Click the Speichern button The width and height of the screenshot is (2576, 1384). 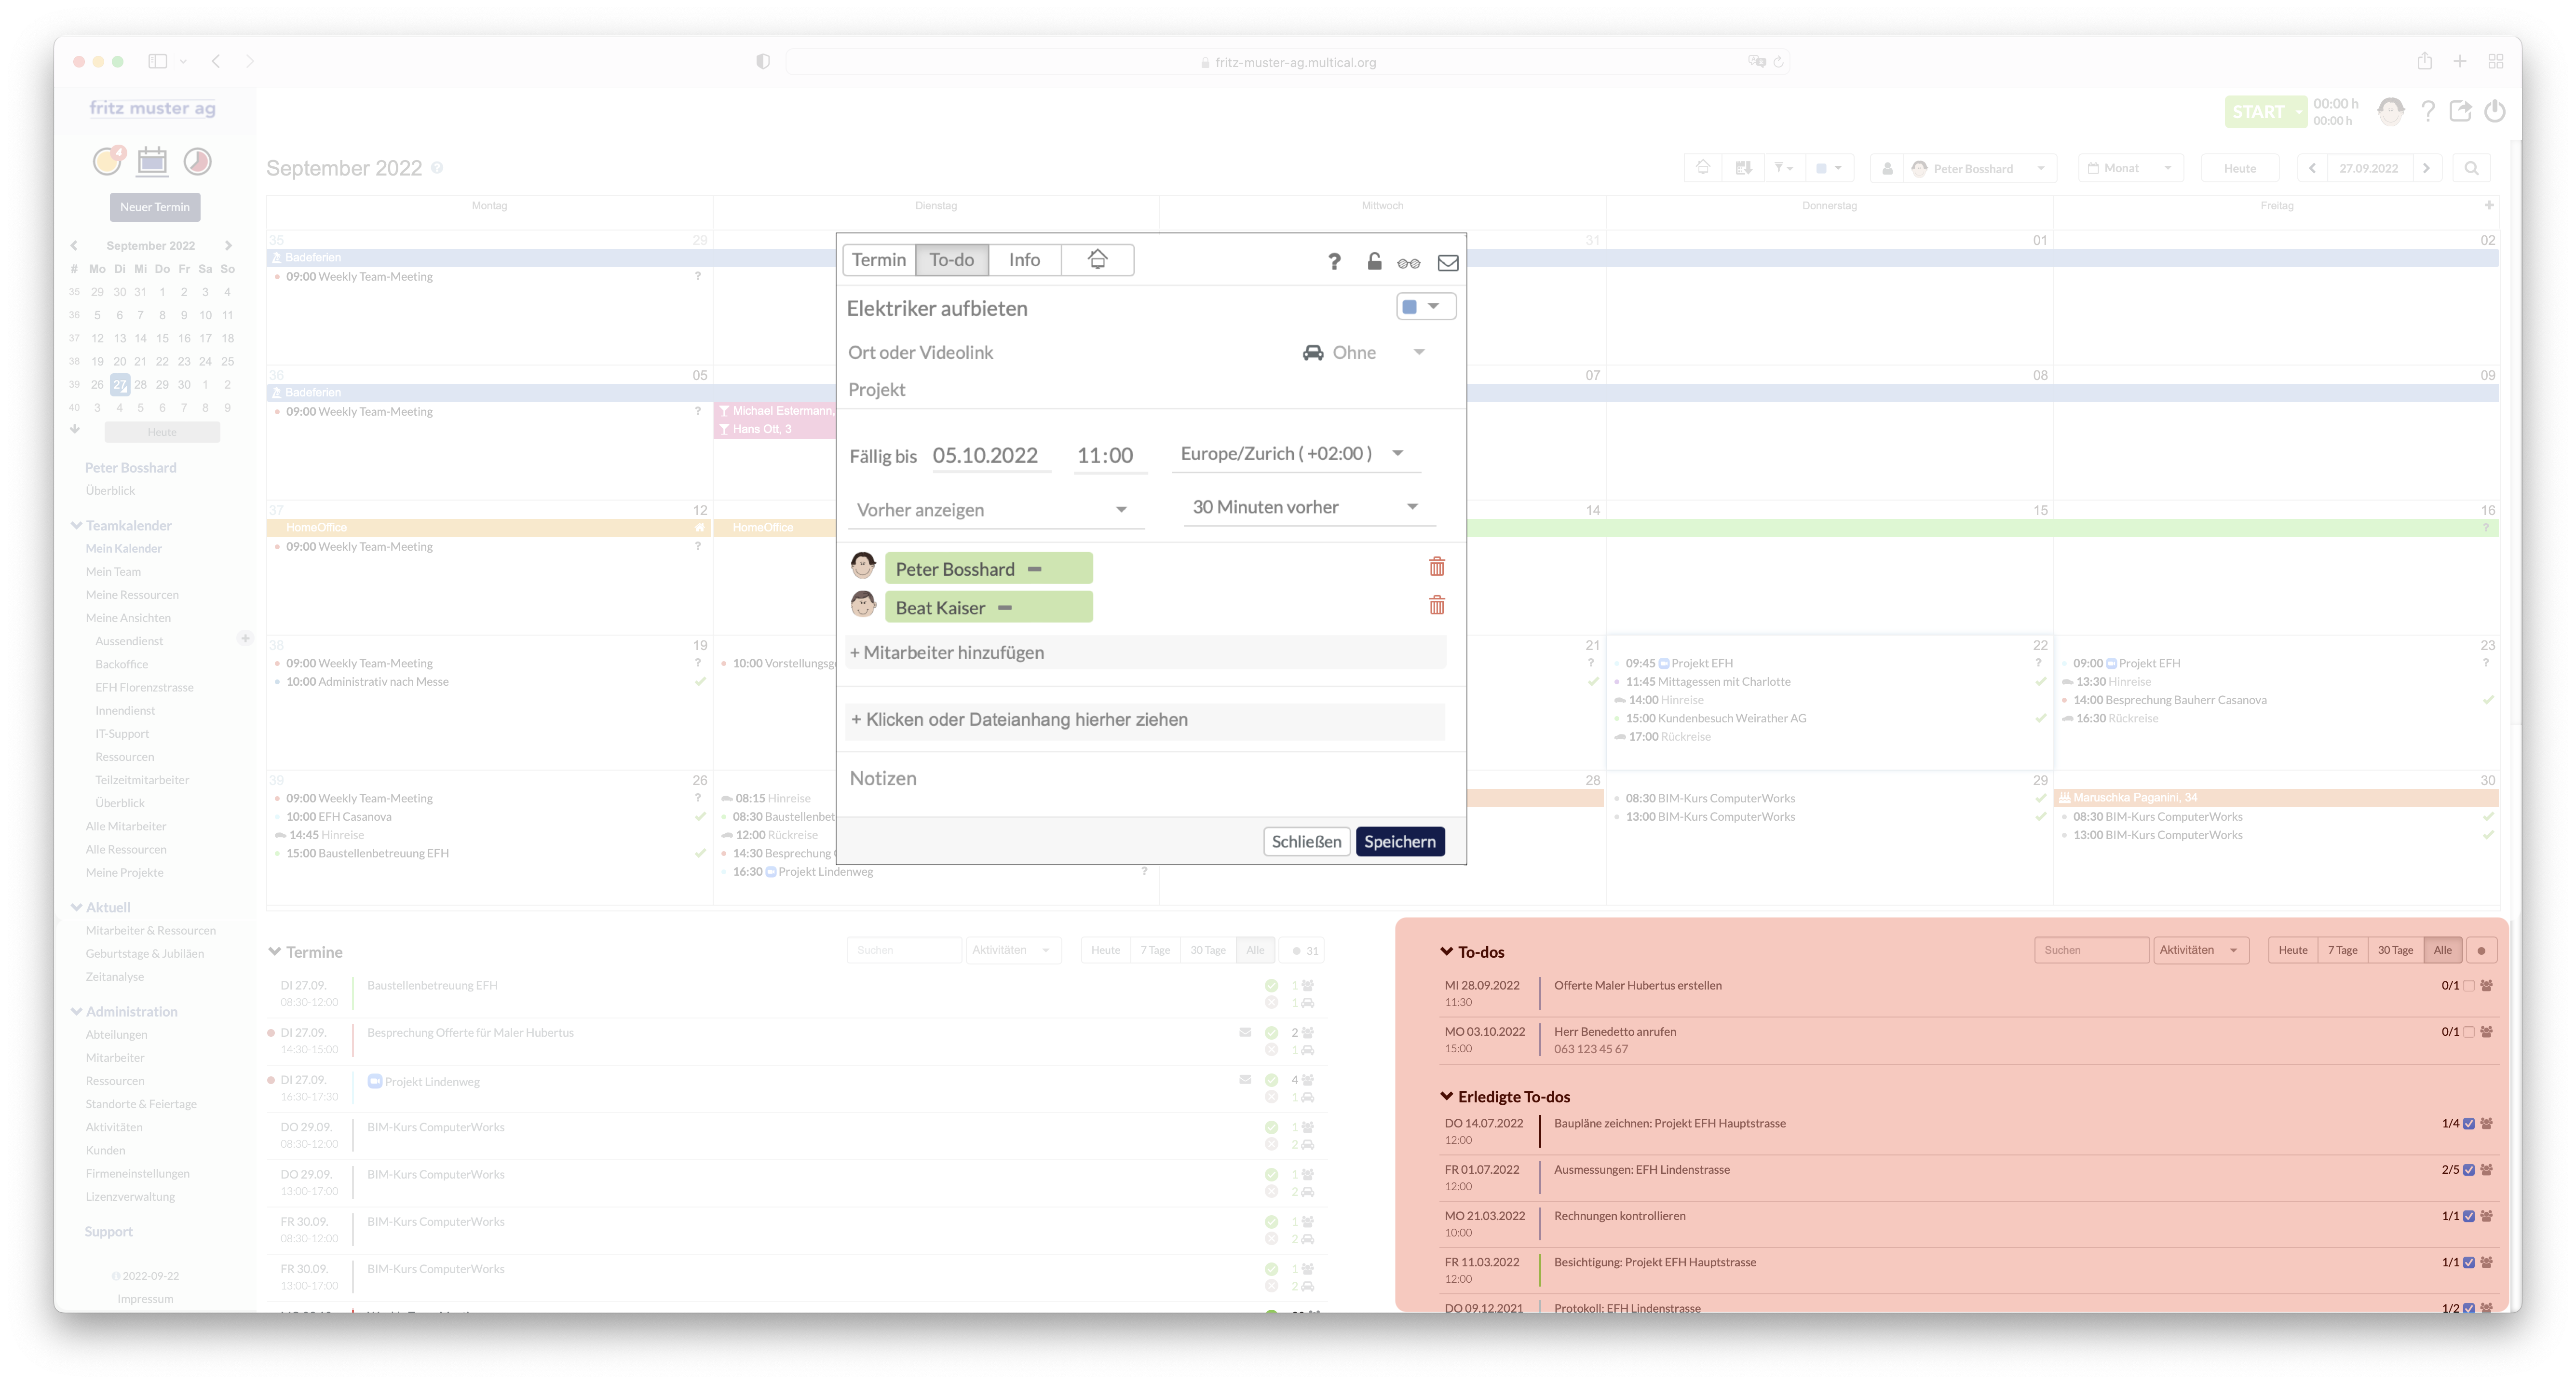tap(1399, 842)
